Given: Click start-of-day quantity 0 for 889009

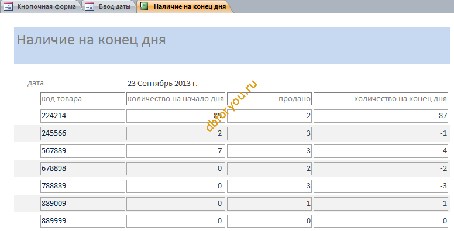Looking at the screenshot, I should tap(176, 204).
